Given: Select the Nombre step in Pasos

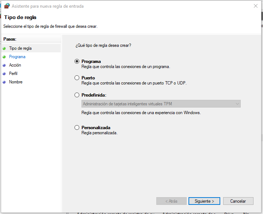Looking at the screenshot, I should tap(16, 82).
